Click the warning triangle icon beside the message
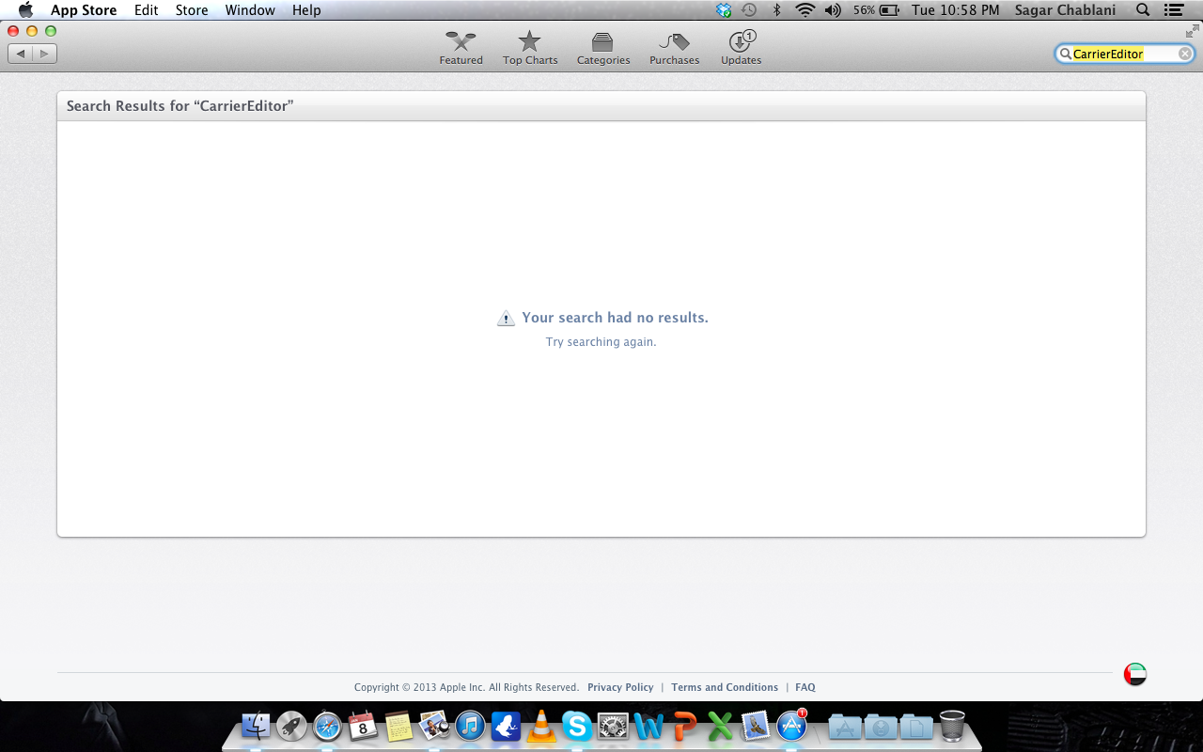The image size is (1203, 752). click(506, 318)
